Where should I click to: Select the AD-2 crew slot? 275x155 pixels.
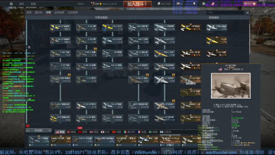pos(39,141)
